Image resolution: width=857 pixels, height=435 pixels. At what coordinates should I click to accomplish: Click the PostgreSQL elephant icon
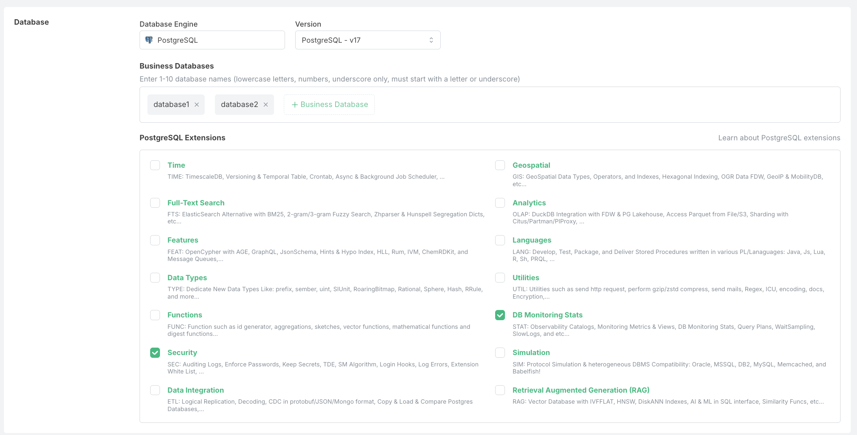149,40
